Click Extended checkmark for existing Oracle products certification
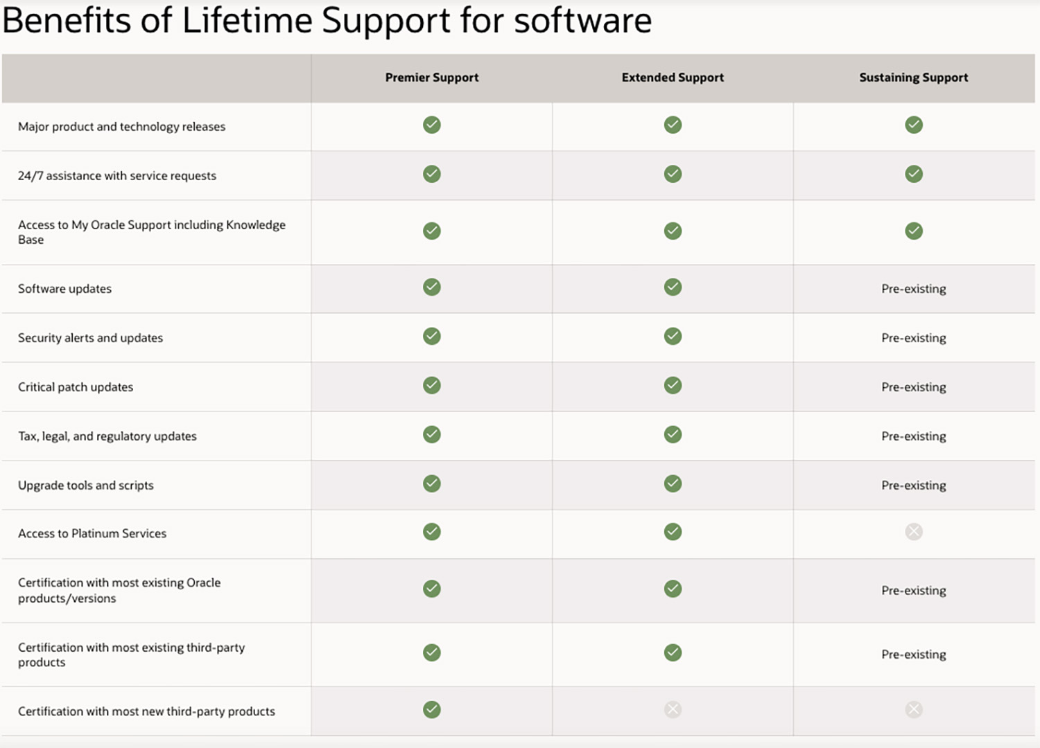This screenshot has height=748, width=1040. (x=673, y=589)
